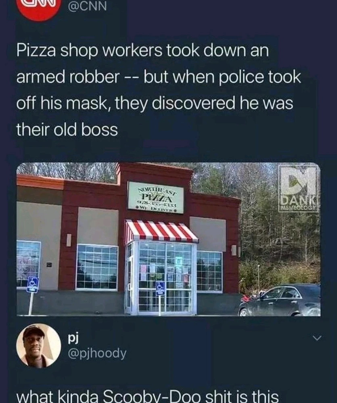Open the pizza shop photo
The width and height of the screenshot is (337, 403).
tap(169, 239)
